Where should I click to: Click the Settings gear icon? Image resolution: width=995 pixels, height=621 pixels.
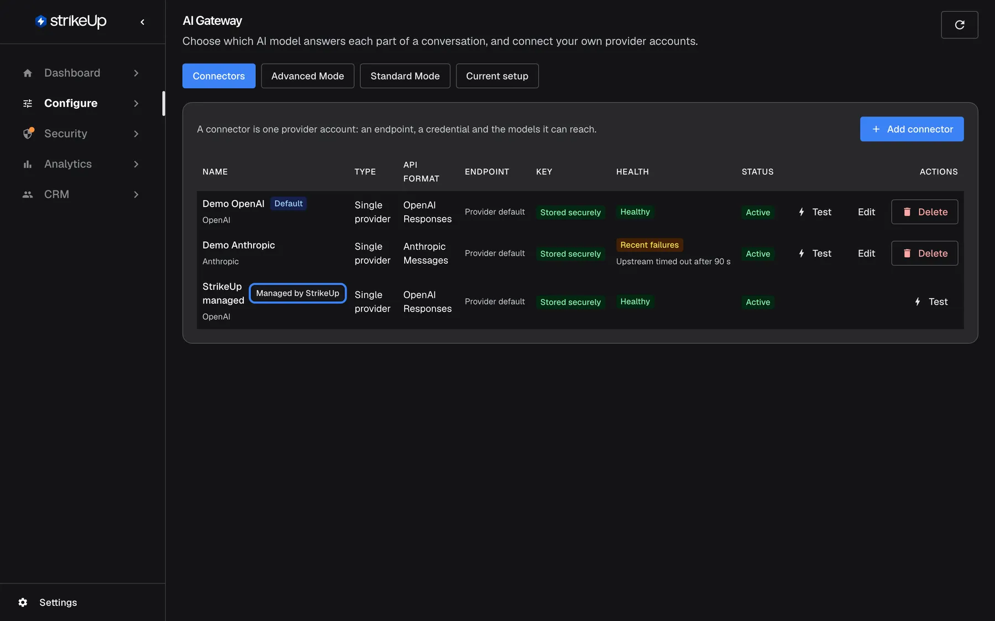(x=23, y=602)
